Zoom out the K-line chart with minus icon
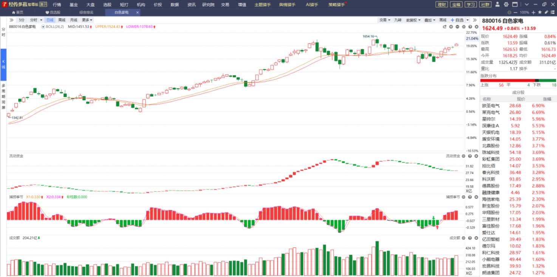The width and height of the screenshot is (557, 277). pos(457,27)
